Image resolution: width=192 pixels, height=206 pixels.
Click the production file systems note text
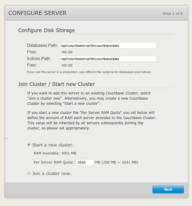(x=89, y=72)
